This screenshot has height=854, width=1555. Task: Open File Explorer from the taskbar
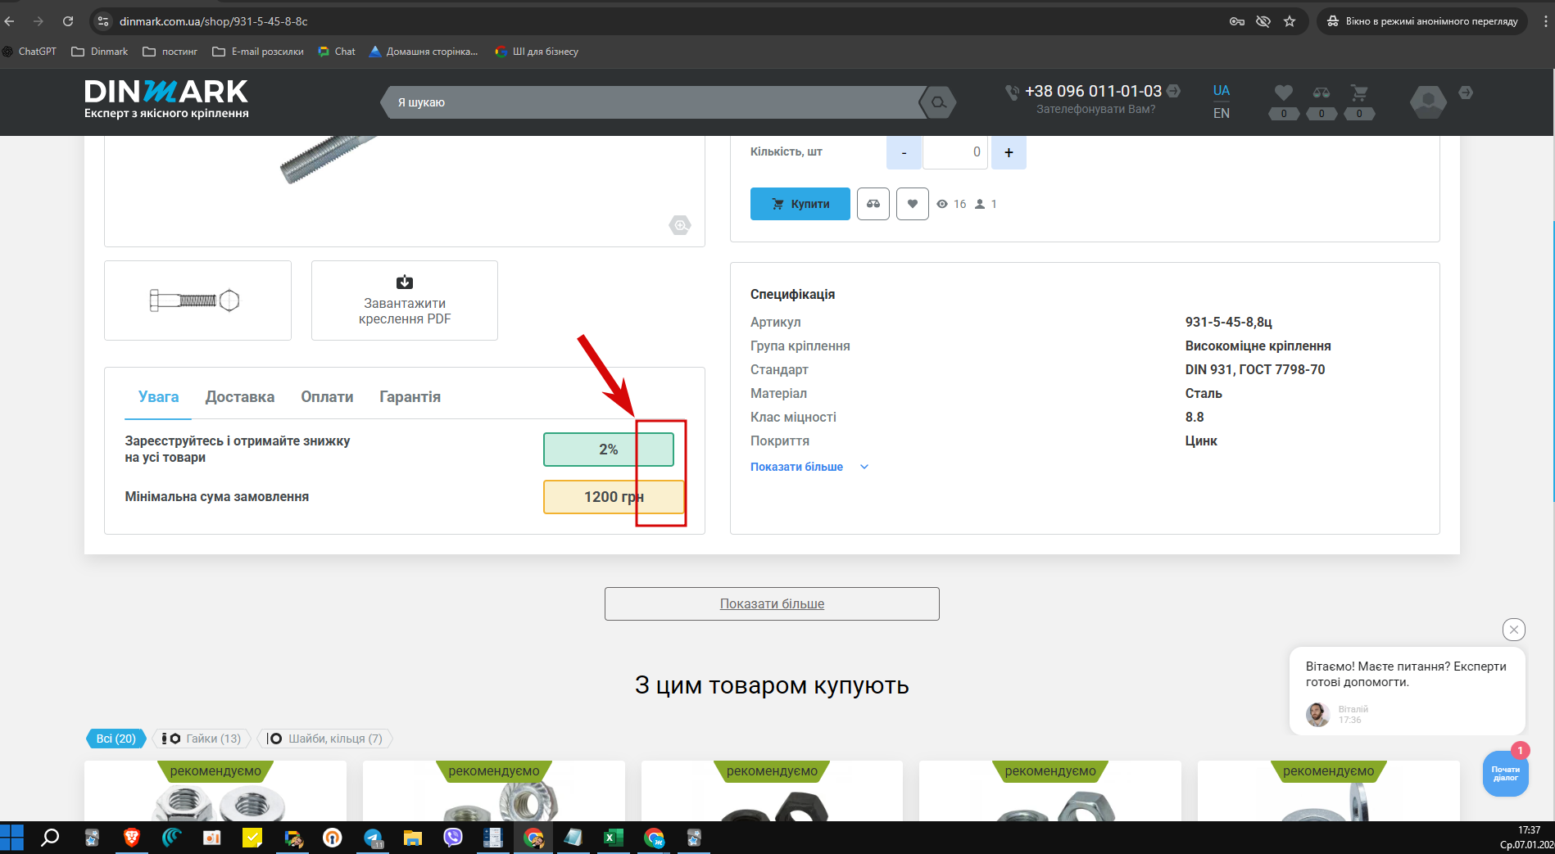click(x=412, y=838)
